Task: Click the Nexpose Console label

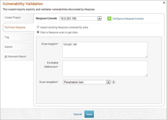Action: coord(47,18)
